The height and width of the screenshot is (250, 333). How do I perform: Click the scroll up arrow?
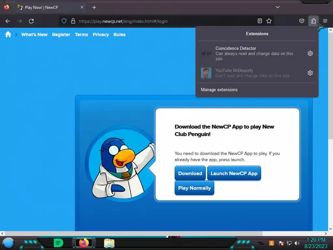point(330,30)
